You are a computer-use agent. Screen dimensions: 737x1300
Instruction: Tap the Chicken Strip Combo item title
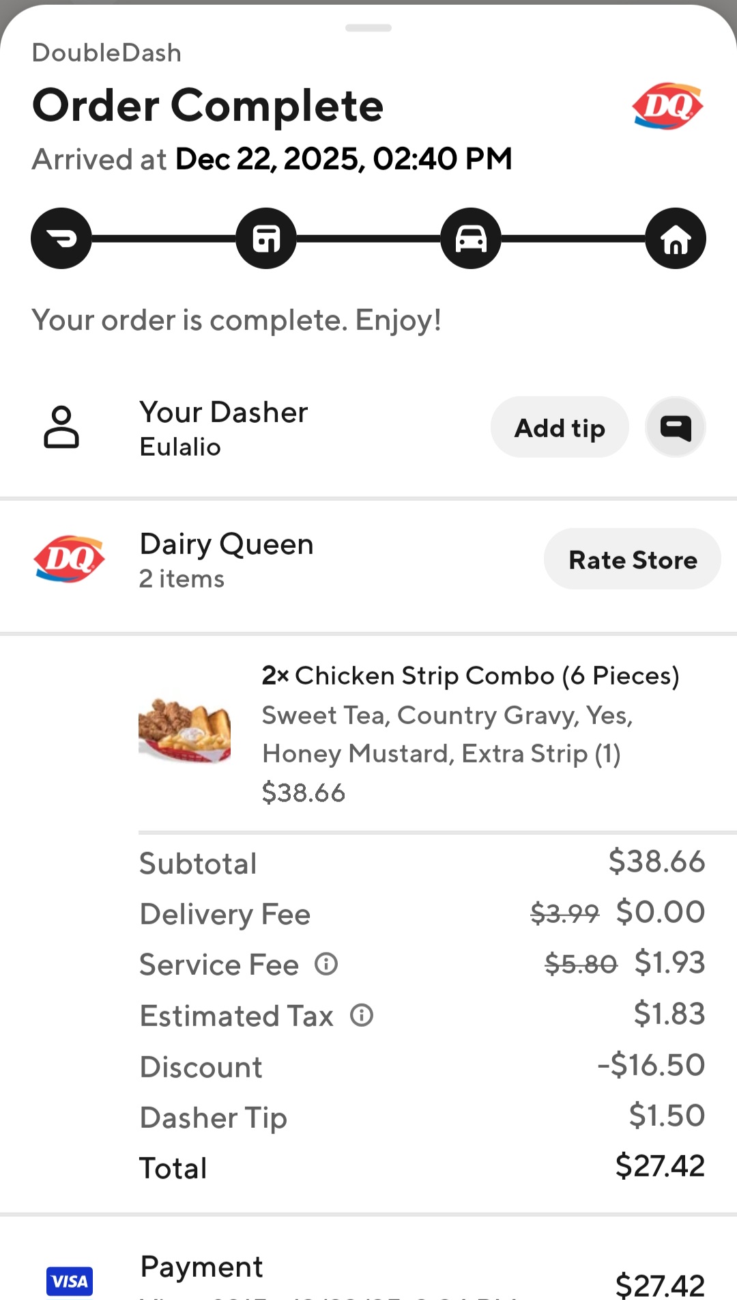tap(471, 676)
